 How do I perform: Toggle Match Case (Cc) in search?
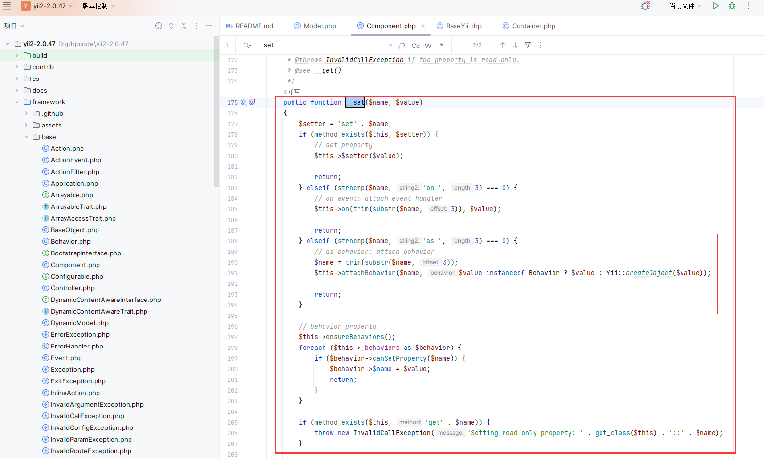(416, 46)
